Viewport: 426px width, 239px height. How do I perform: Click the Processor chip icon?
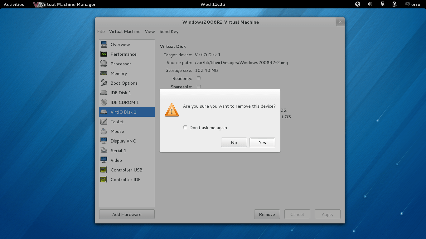[x=104, y=63]
